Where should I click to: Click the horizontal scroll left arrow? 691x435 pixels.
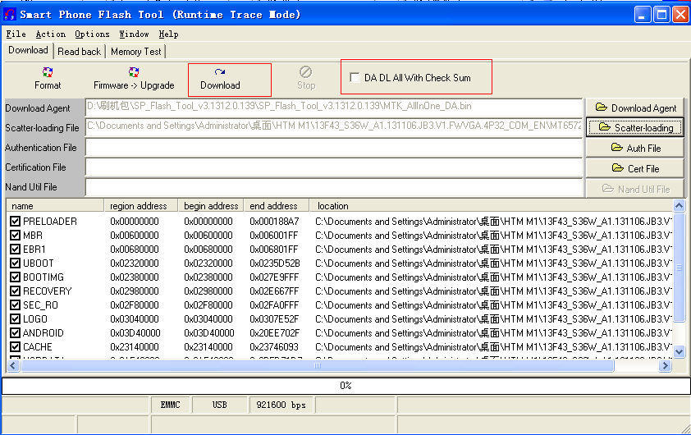[x=13, y=365]
